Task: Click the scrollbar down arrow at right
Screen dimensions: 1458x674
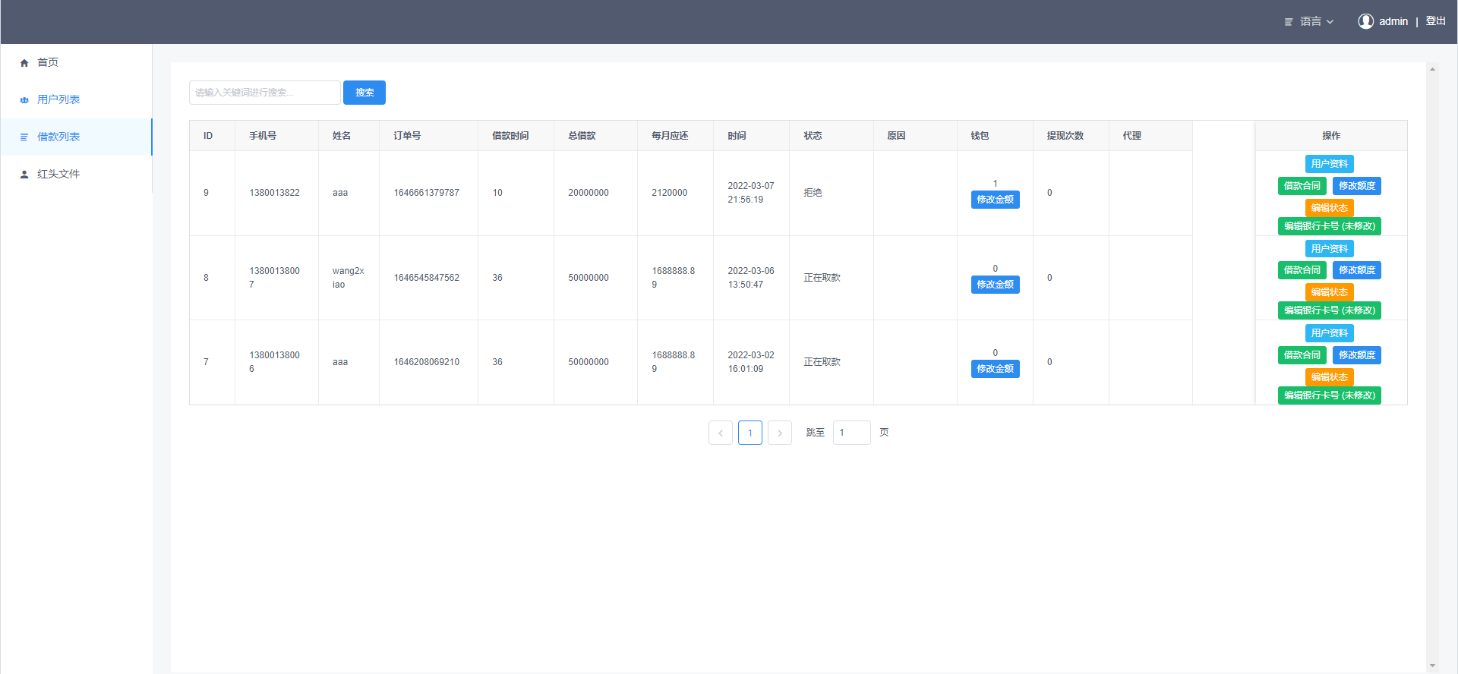Action: (x=1432, y=666)
